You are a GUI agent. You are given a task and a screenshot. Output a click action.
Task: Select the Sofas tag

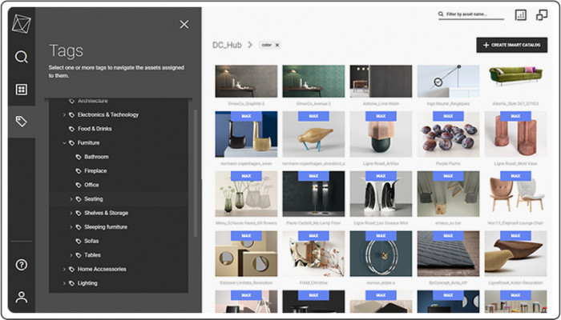pos(91,241)
